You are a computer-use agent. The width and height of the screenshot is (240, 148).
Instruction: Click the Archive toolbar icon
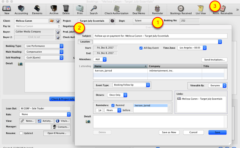[54, 8]
